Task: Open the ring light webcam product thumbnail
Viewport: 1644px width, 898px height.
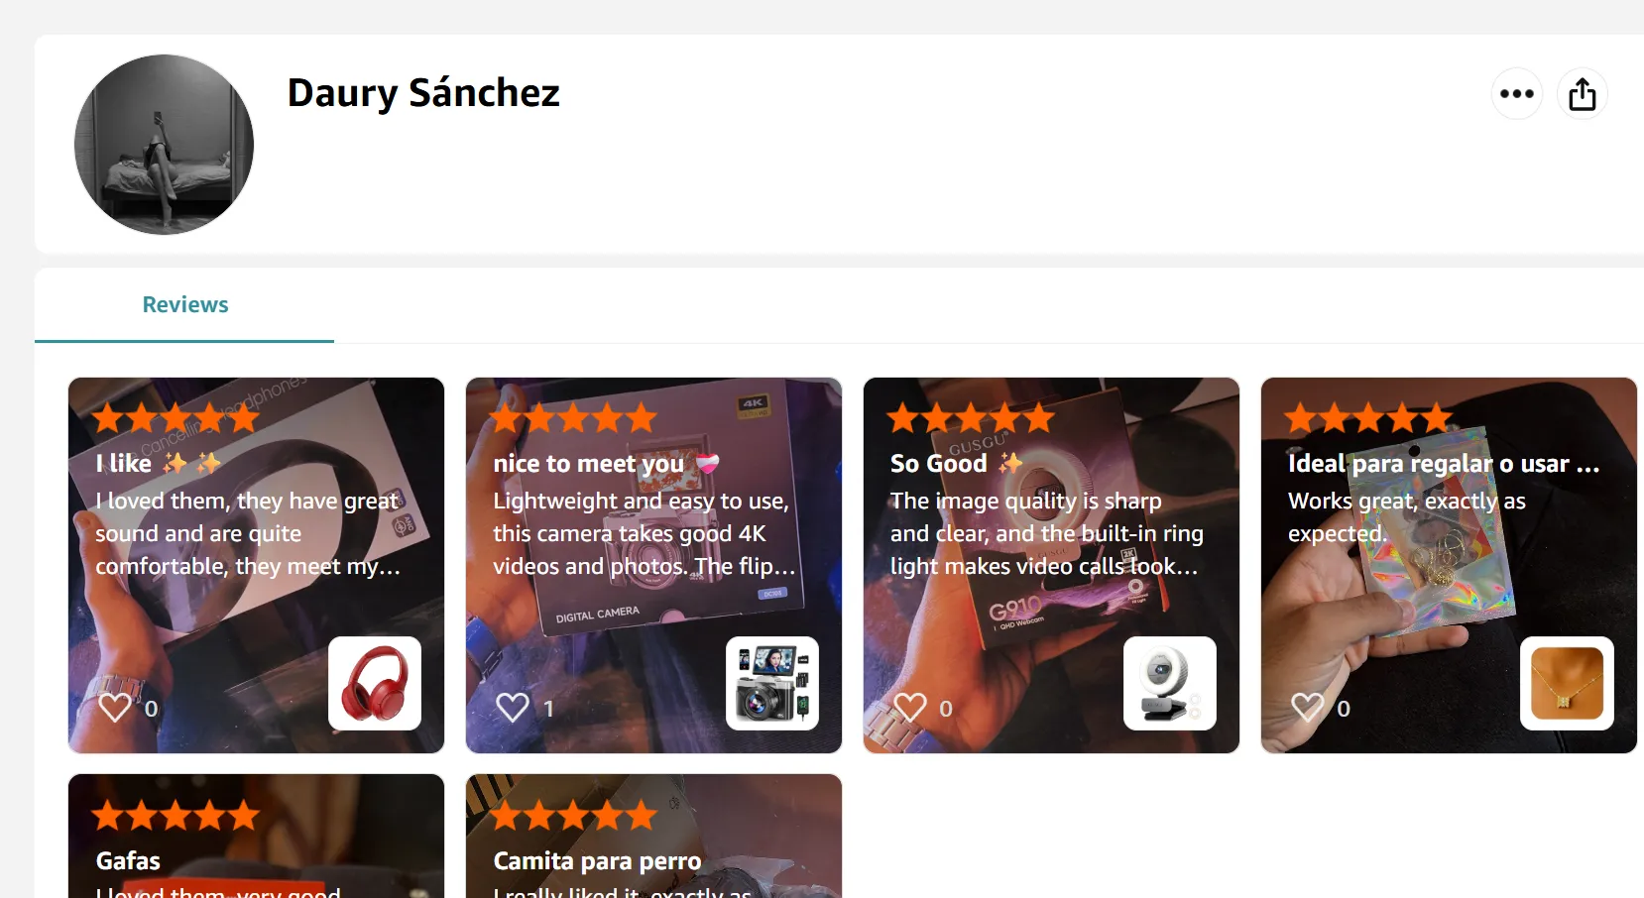Action: tap(1170, 684)
